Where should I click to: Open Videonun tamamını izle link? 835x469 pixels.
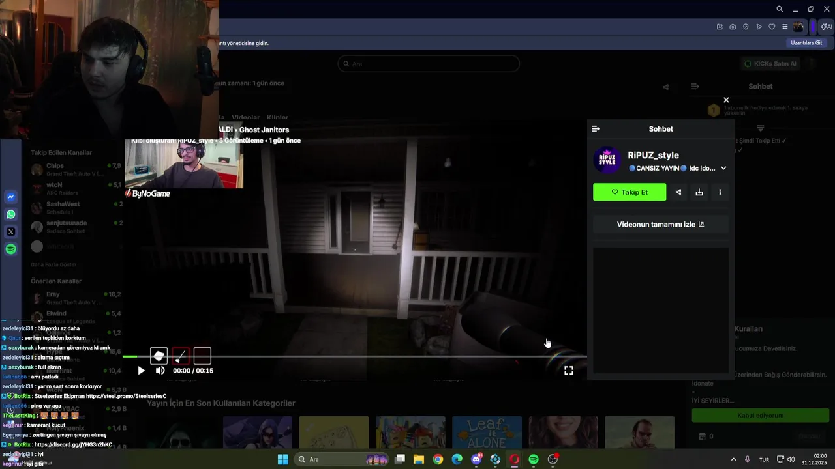pyautogui.click(x=661, y=224)
